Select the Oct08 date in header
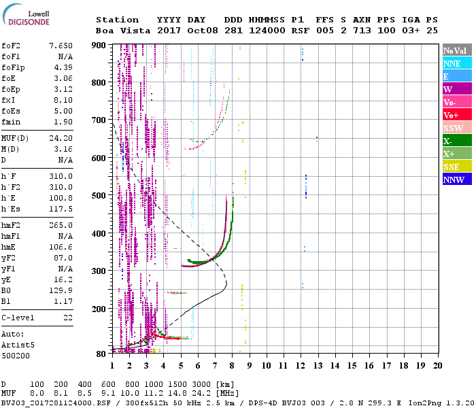The width and height of the screenshot is (476, 408). pos(203,31)
